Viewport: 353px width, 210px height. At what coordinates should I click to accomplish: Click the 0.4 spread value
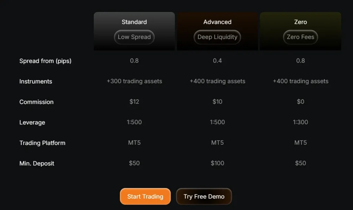[x=217, y=61]
